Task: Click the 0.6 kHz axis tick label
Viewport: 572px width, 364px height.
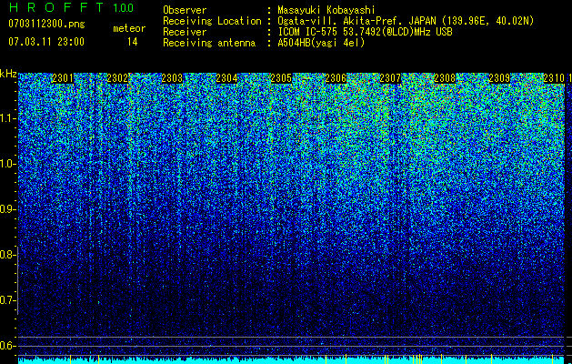Action: click(x=7, y=346)
